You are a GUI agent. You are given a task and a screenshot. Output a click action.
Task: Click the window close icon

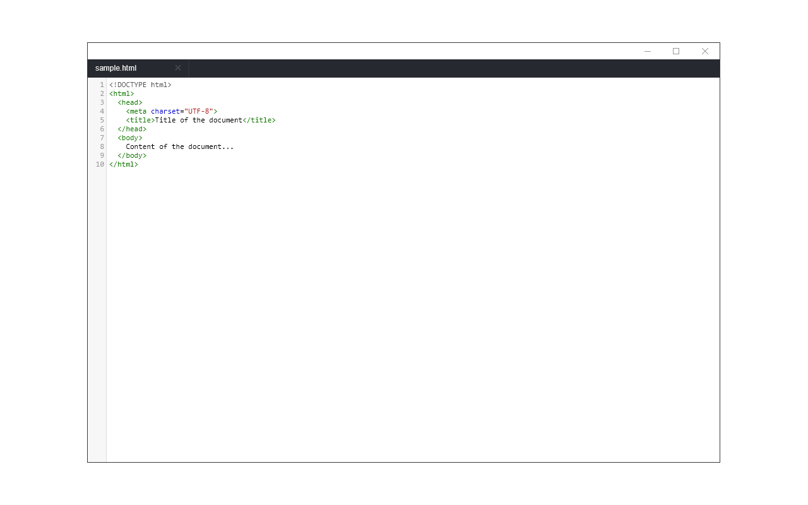(x=704, y=51)
